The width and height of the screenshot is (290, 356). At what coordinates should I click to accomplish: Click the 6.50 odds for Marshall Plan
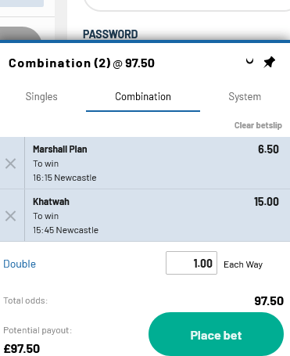[x=268, y=149]
